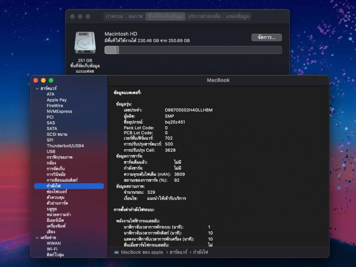Choose PCI in the hardware list
The height and width of the screenshot is (267, 356).
coord(50,117)
